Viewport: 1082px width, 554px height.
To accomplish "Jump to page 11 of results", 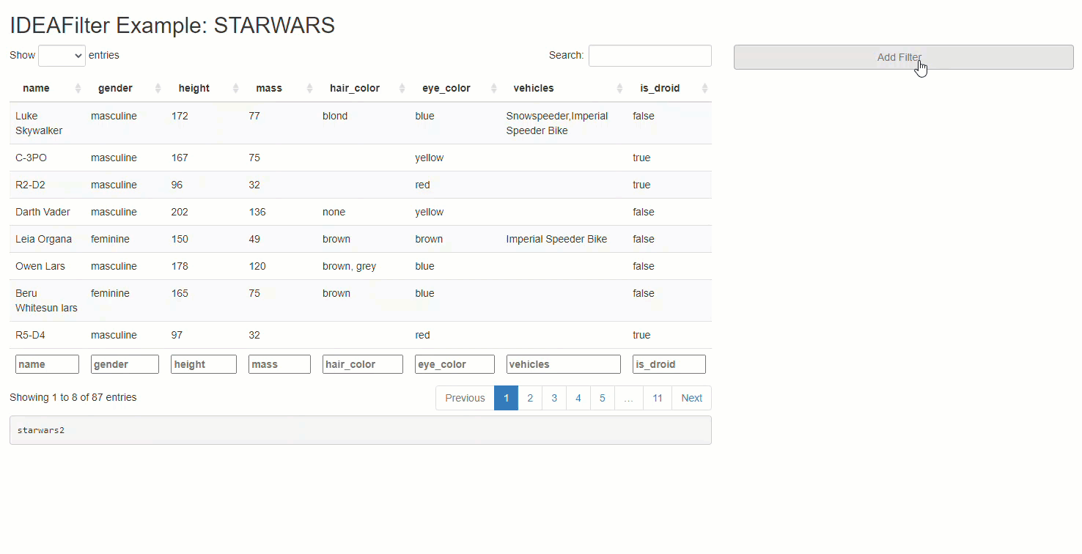I will point(658,398).
